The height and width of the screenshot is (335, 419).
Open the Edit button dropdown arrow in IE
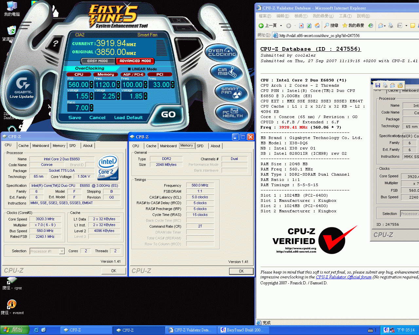(x=406, y=26)
